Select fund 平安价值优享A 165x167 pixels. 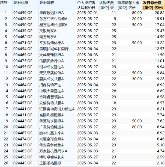point(52,43)
